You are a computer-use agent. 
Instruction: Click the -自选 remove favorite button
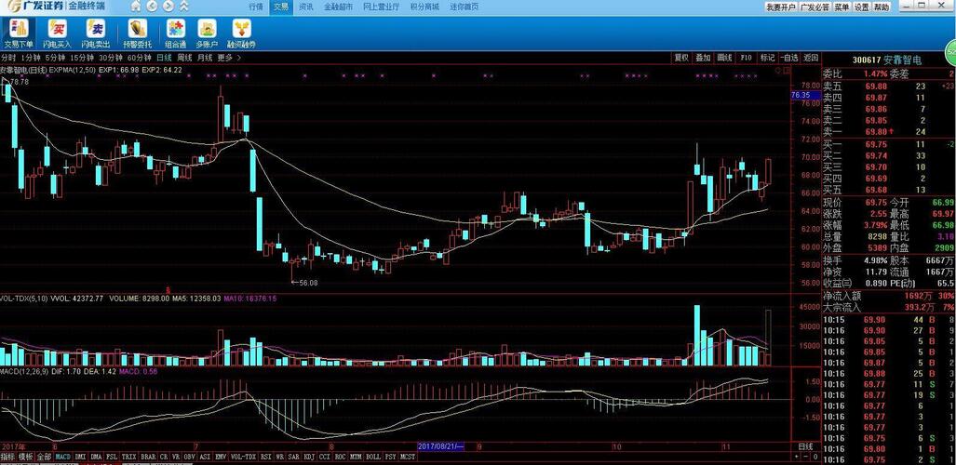click(x=789, y=58)
